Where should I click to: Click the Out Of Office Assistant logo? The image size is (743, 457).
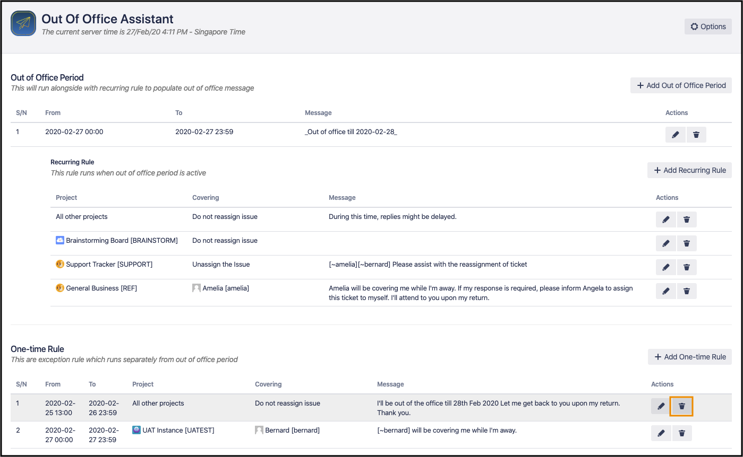click(x=23, y=24)
